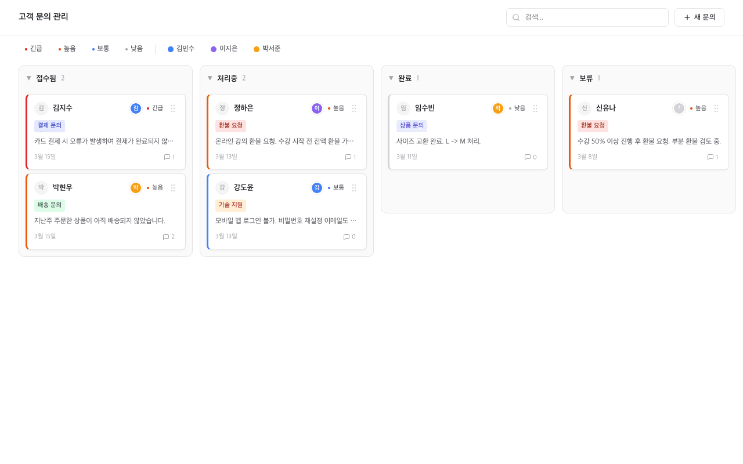Collapse the 보류 column
The width and height of the screenshot is (743, 464).
pos(572,78)
